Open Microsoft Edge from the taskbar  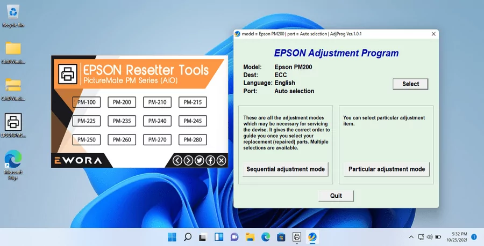266,237
